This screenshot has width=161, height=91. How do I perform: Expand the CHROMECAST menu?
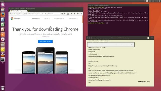coord(73,19)
